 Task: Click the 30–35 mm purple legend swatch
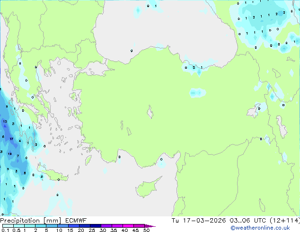tap(106, 226)
